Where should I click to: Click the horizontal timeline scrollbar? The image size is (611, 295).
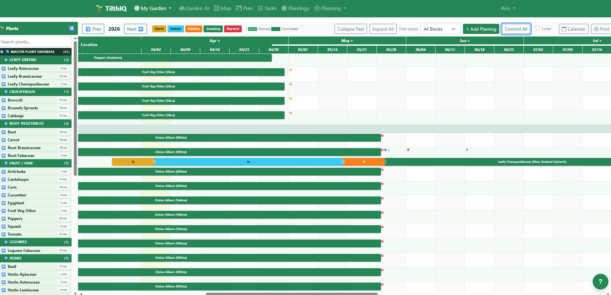[x=292, y=294]
